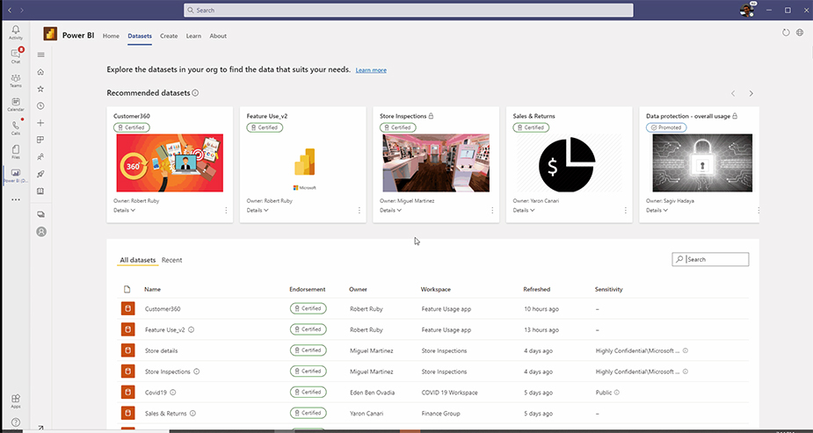This screenshot has width=813, height=433.
Task: Open the About tab
Action: (218, 36)
